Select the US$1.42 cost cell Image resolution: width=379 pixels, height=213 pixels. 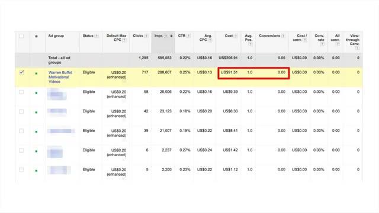[x=230, y=150]
